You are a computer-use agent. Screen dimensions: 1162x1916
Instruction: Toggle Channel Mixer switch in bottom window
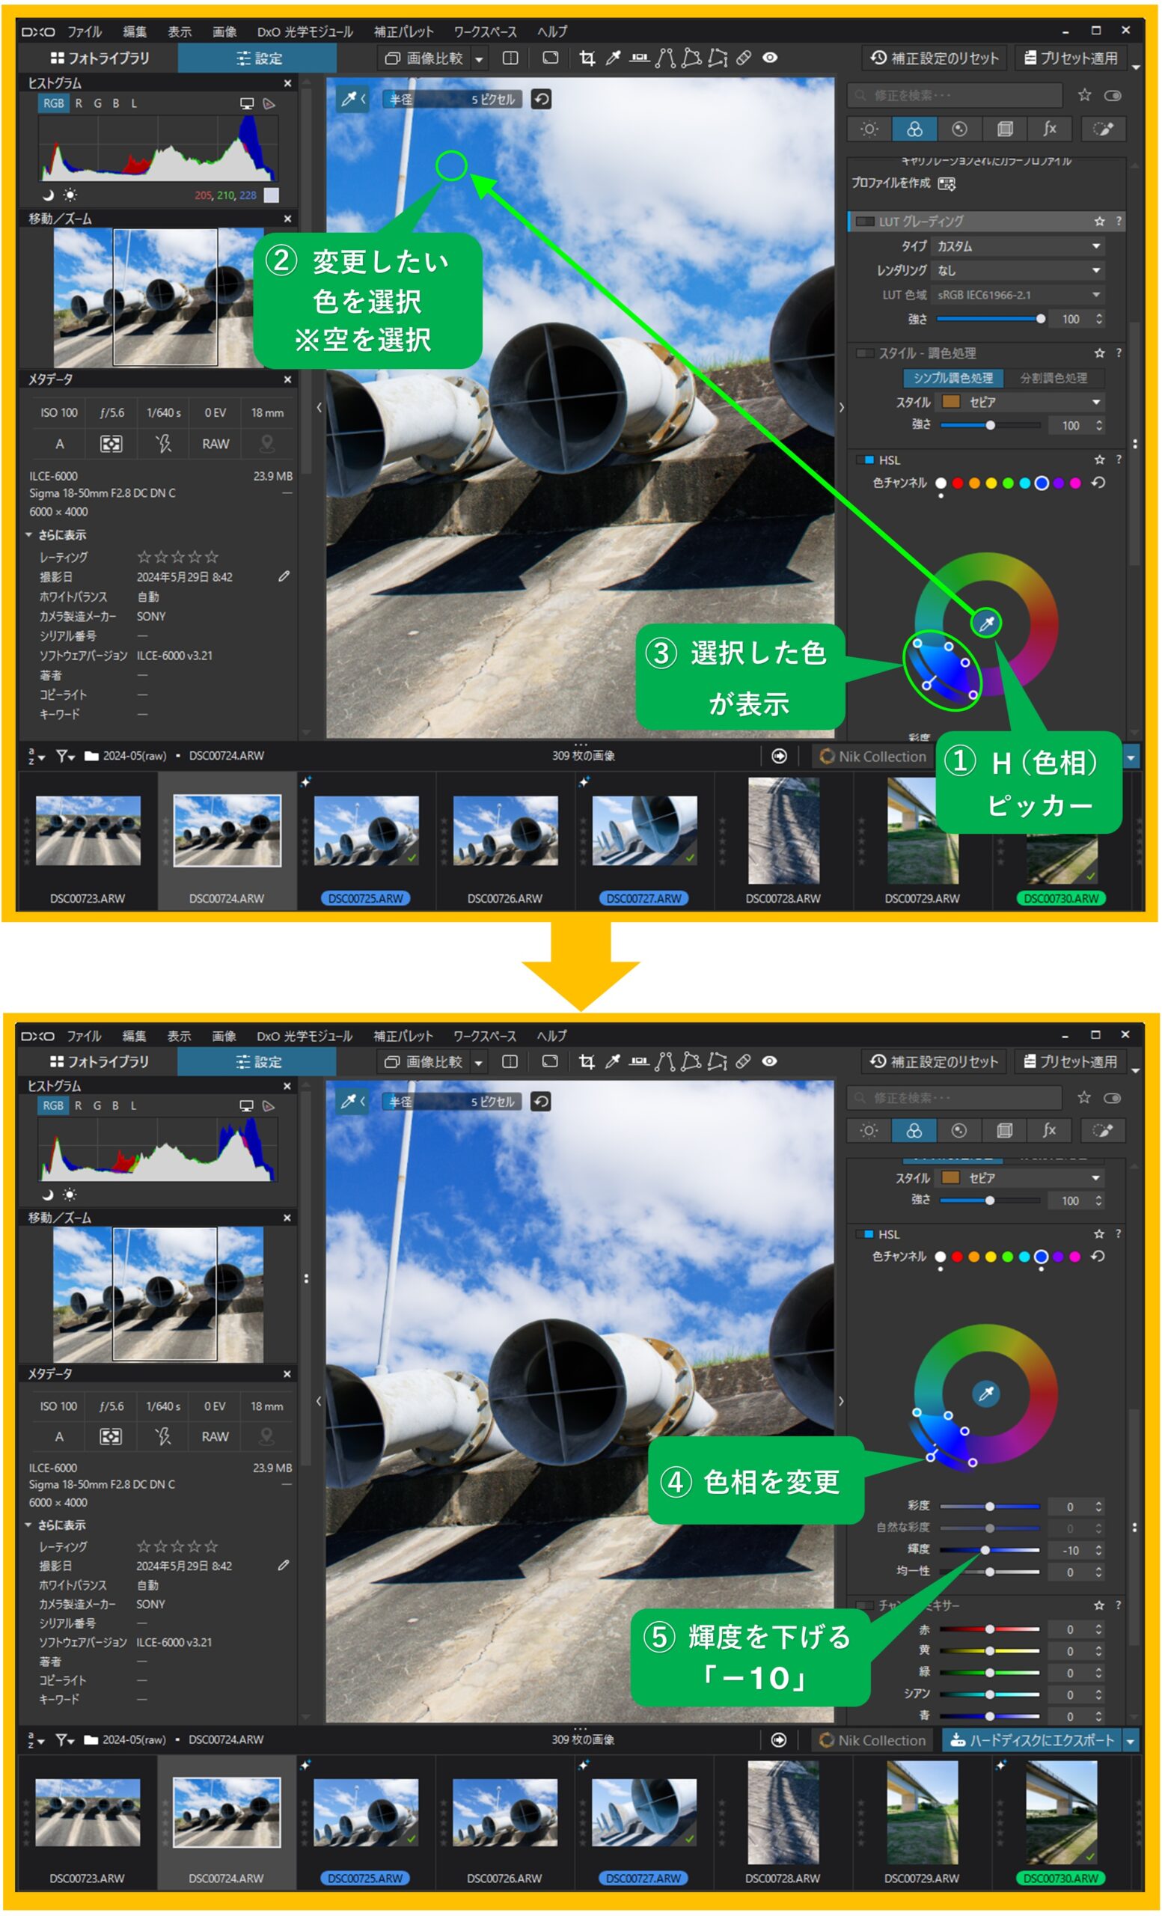pyautogui.click(x=864, y=1605)
